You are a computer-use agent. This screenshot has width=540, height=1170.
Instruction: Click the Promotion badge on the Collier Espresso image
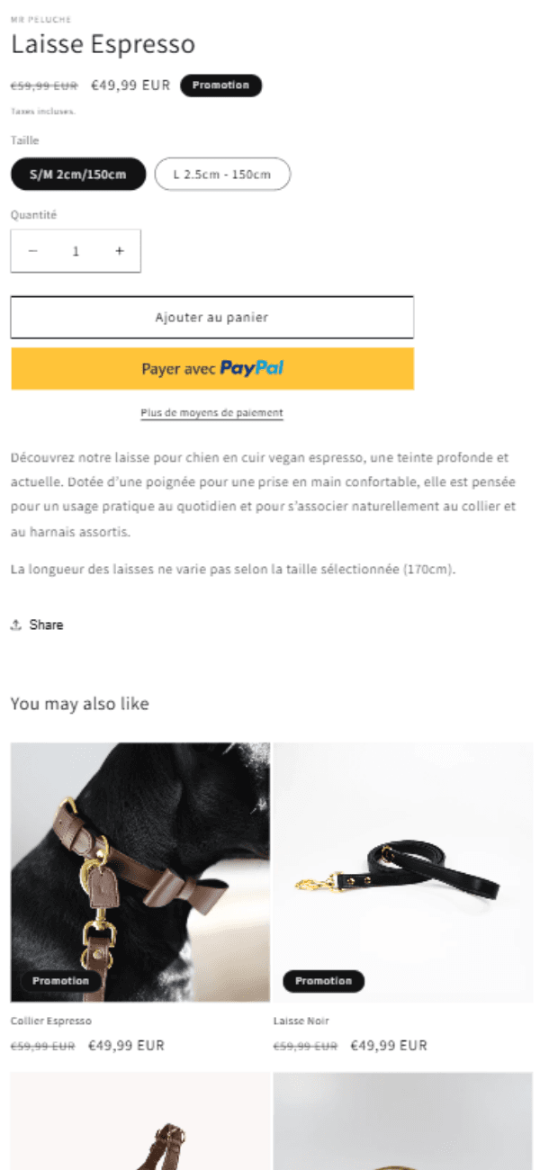60,981
